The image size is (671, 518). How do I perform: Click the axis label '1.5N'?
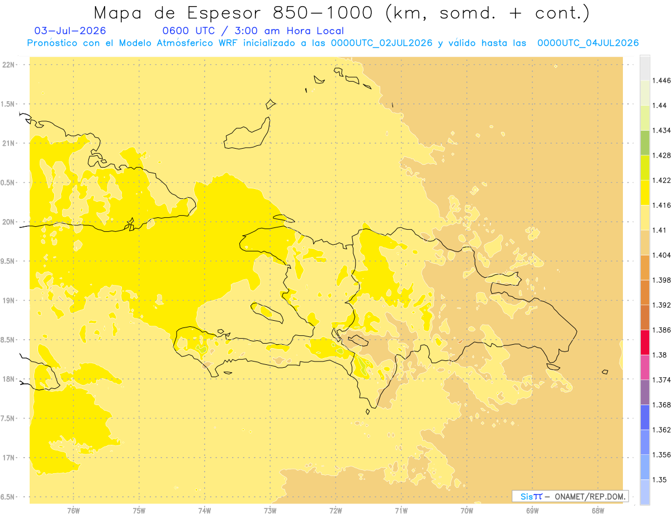(x=8, y=104)
